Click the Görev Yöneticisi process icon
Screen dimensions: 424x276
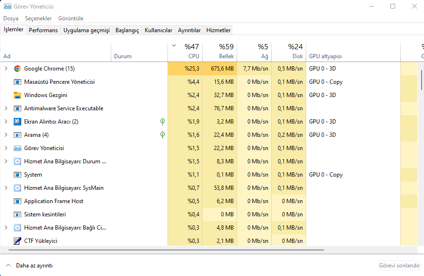18,148
